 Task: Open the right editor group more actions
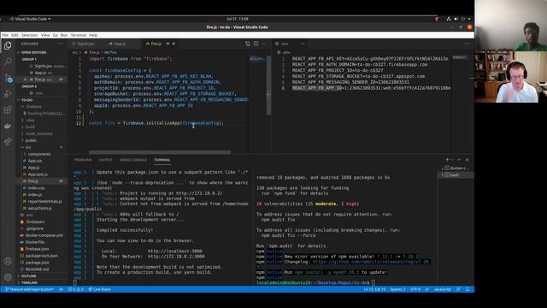click(x=468, y=44)
